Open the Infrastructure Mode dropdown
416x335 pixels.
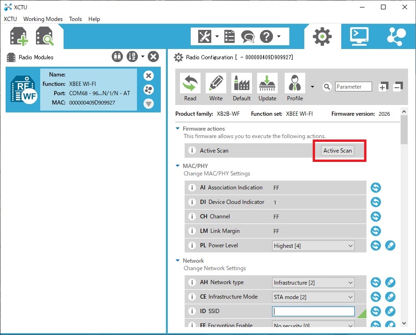(x=313, y=297)
